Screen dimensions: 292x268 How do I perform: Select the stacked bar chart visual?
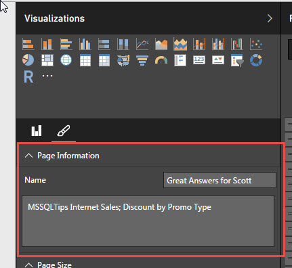[x=28, y=44]
